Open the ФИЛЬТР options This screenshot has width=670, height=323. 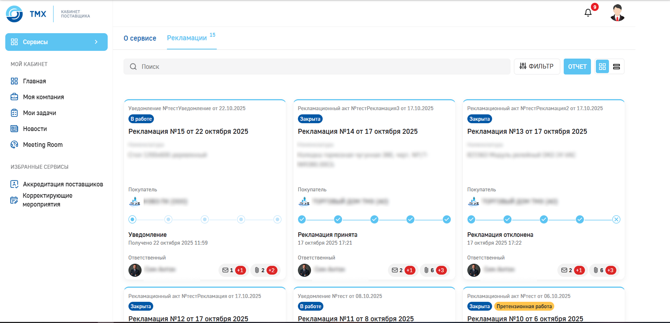point(537,66)
